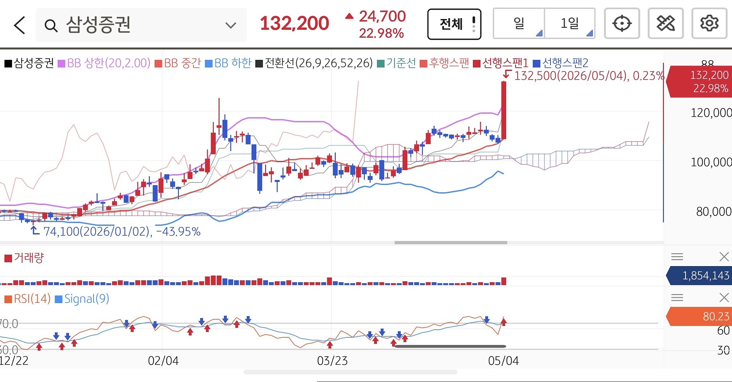This screenshot has width=732, height=382.
Task: Expand the 삼성증권 stock selector dropdown
Action: 231,26
